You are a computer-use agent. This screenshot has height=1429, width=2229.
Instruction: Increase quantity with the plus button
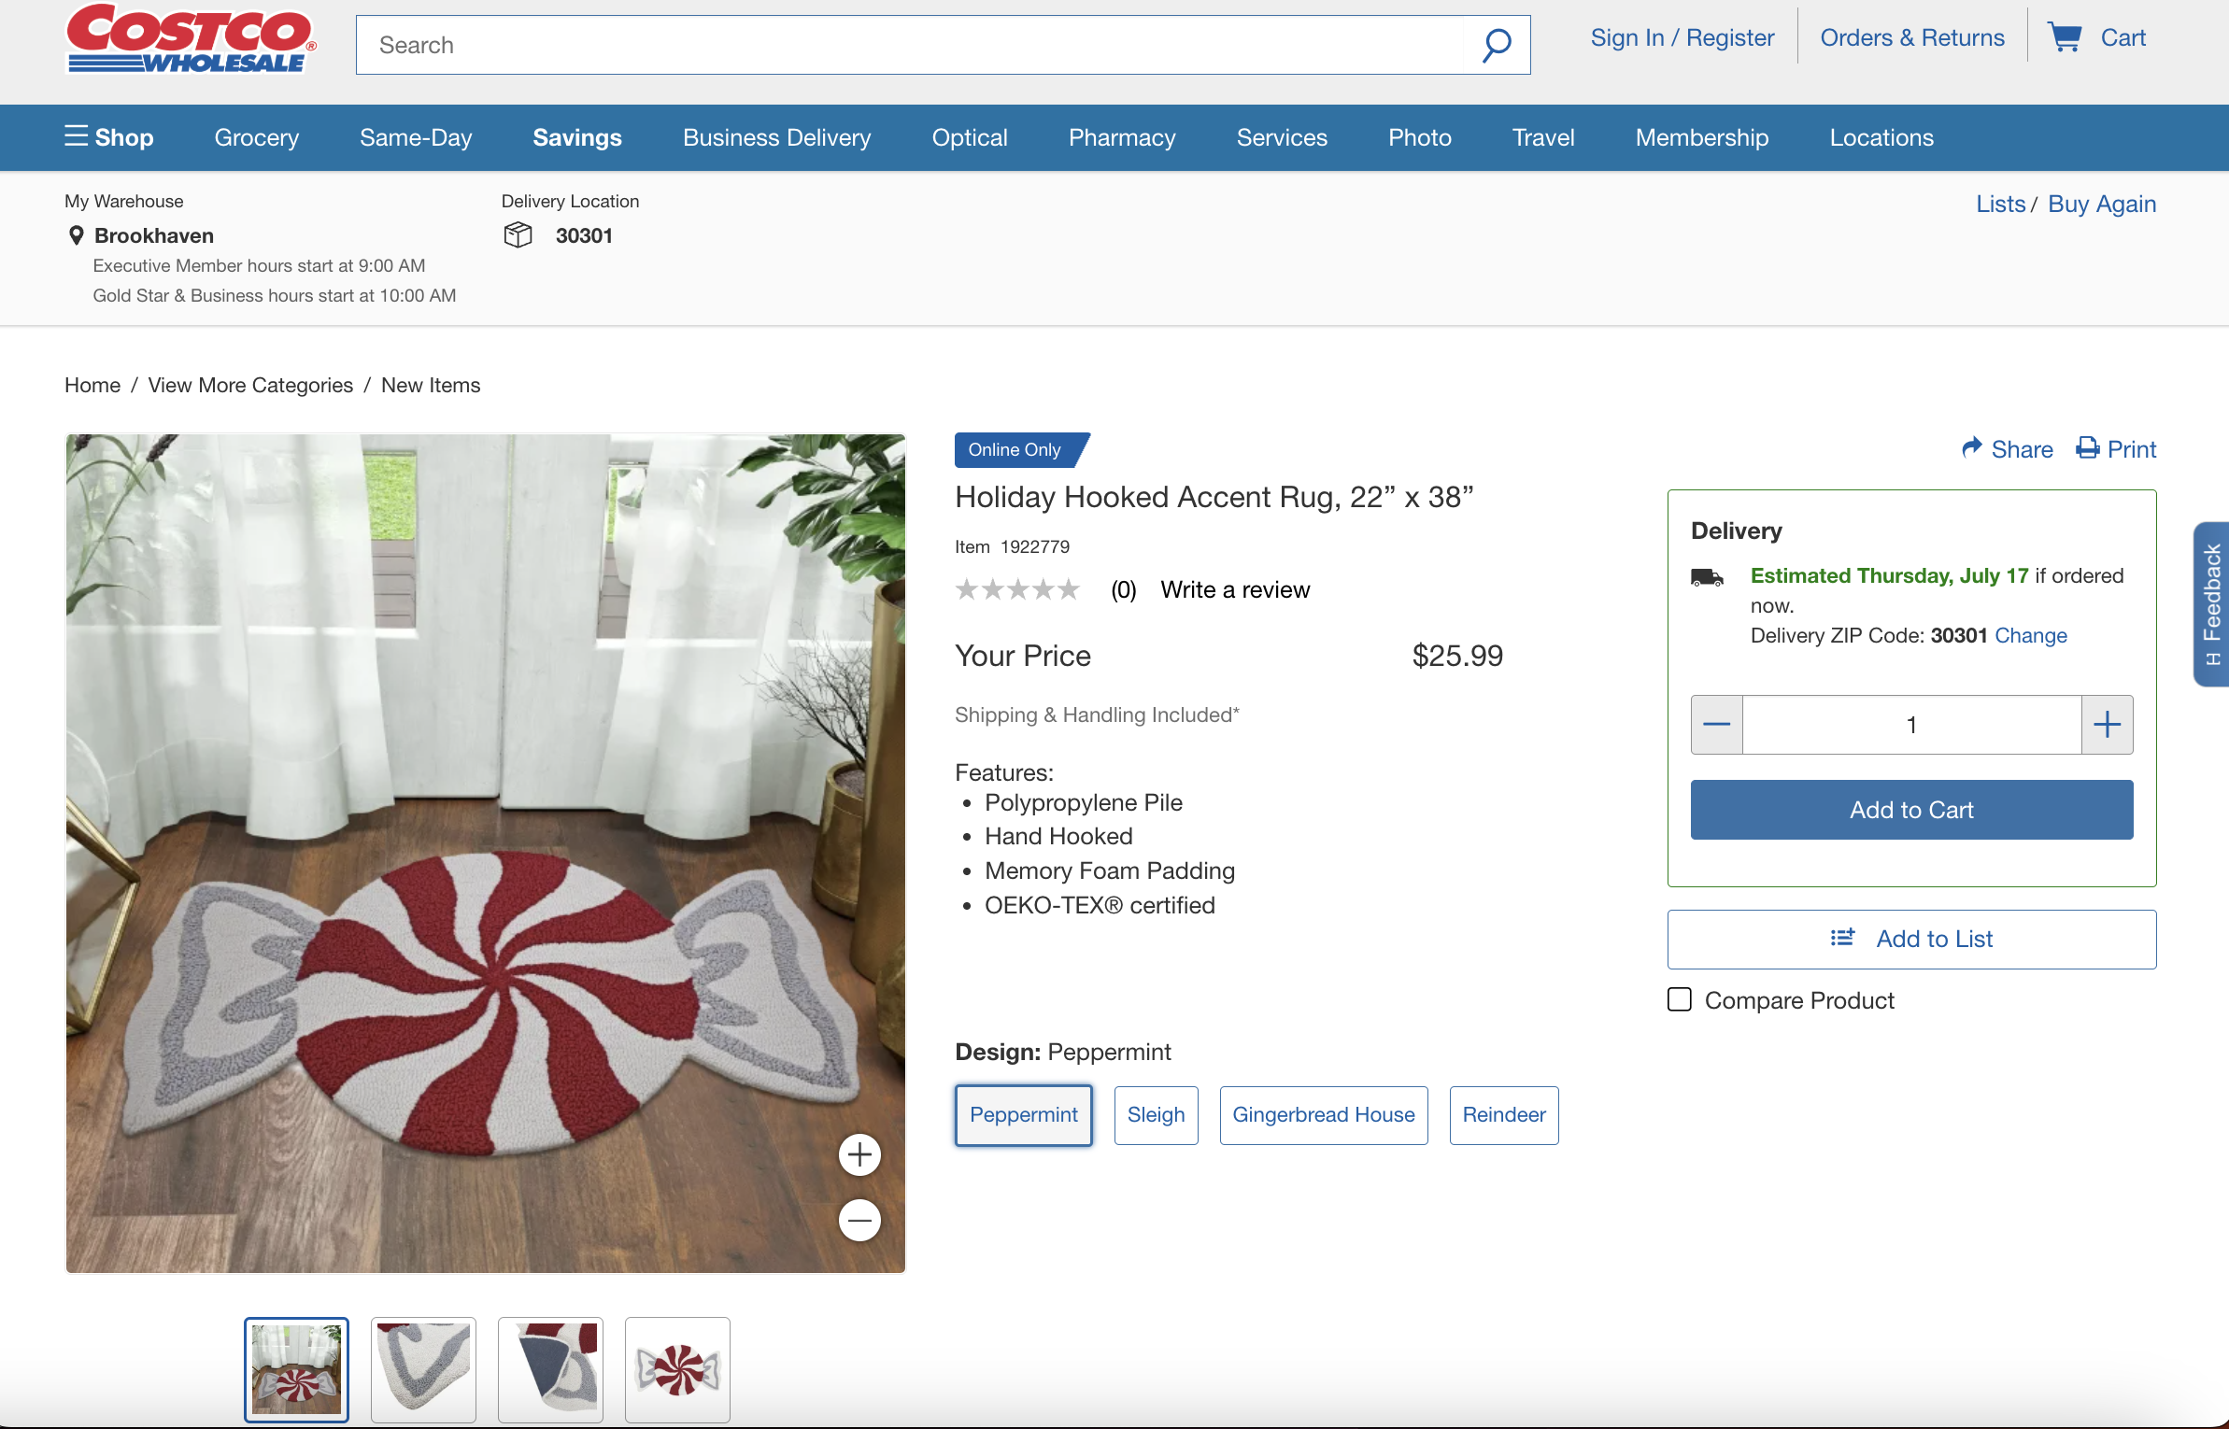(2107, 725)
